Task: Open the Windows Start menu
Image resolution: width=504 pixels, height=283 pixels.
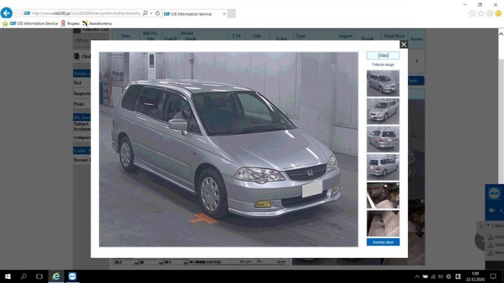Action: [x=7, y=276]
